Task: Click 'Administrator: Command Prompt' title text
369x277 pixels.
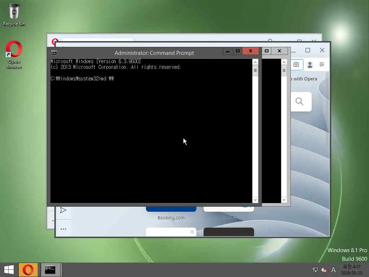Action: tap(154, 53)
